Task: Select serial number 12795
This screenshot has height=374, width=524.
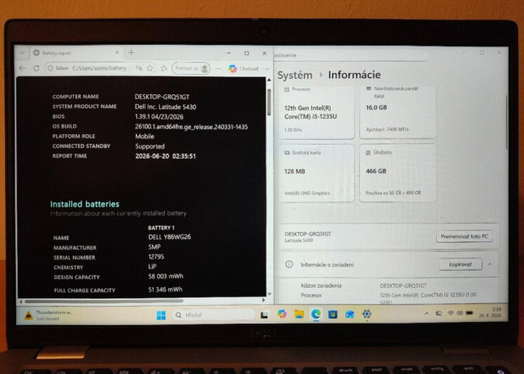Action: (x=156, y=257)
